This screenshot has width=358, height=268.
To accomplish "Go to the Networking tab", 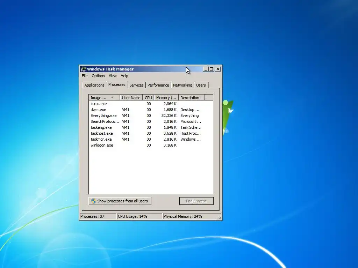I will pyautogui.click(x=182, y=85).
